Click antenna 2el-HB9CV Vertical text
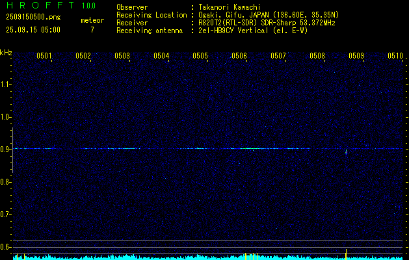409x260 pixels. 253,31
